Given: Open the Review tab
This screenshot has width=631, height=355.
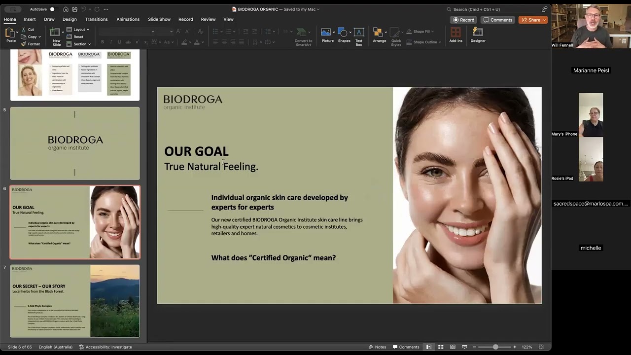Looking at the screenshot, I should [x=208, y=19].
